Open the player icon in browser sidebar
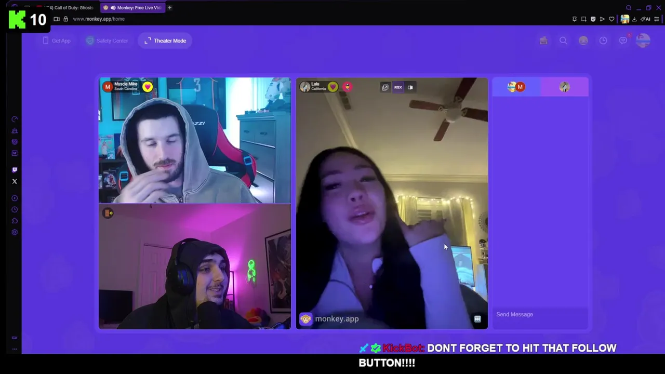Screen dimensions: 665x374 [15, 198]
